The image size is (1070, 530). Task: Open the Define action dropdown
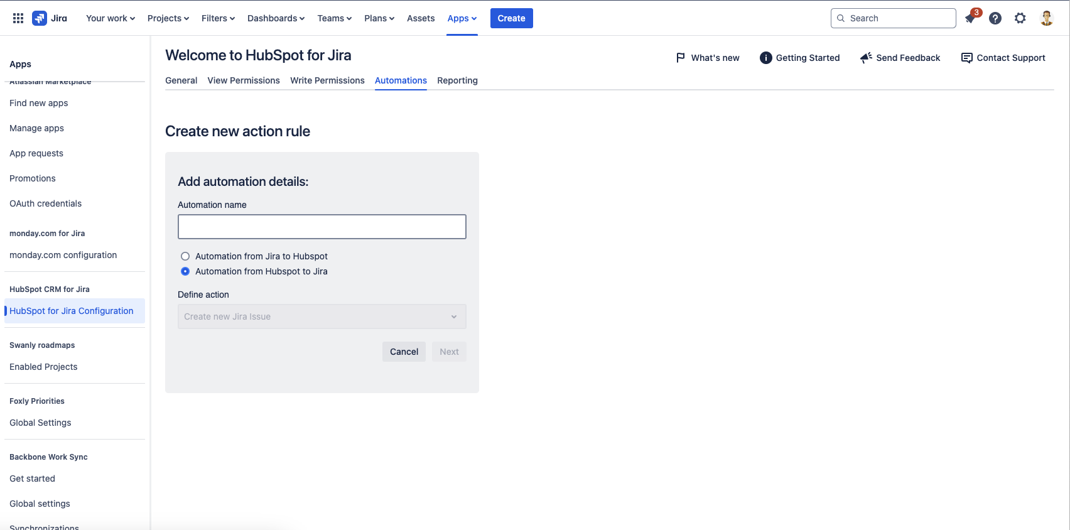click(322, 316)
